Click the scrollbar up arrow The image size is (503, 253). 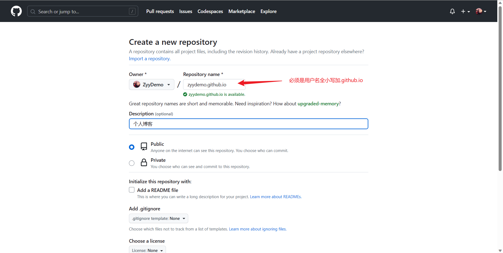point(500,2)
